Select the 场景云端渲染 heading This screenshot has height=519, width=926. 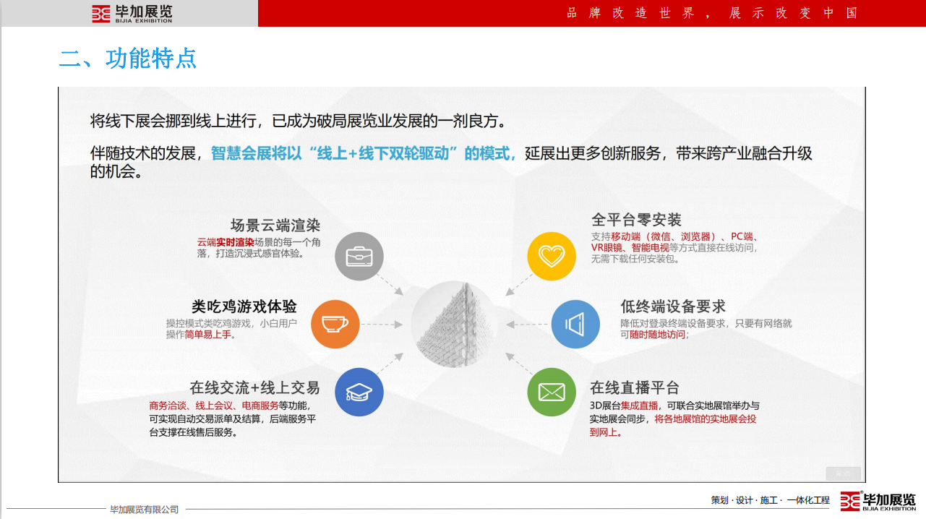[x=275, y=225]
